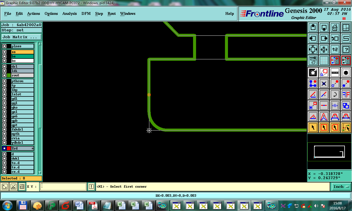Click the pan left view icon
352x211 pixels.
pos(313,38)
